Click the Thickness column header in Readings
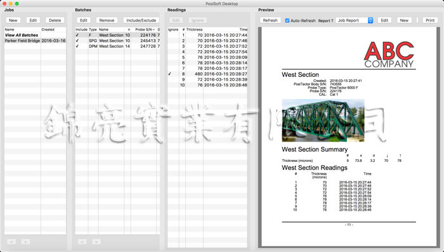The image size is (444, 252). point(194,29)
